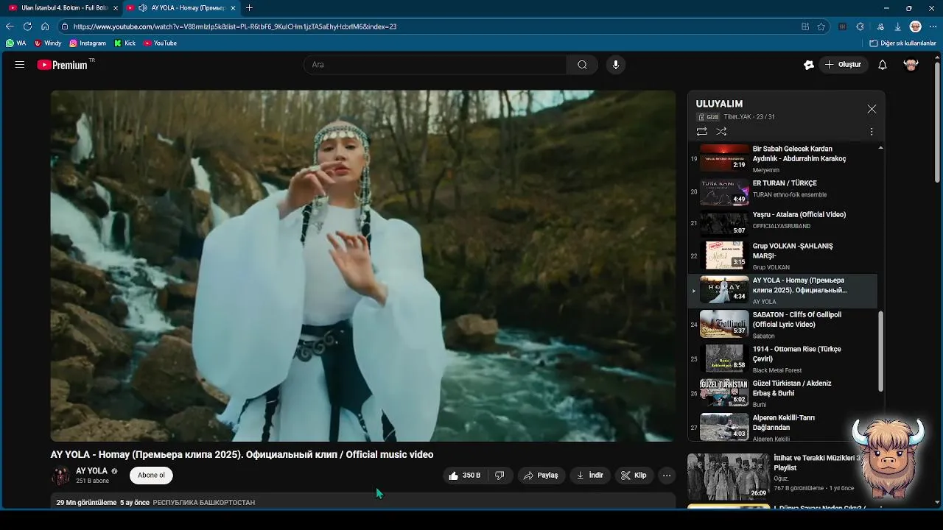Image resolution: width=943 pixels, height=530 pixels.
Task: Open the browser profile avatar
Action: [x=916, y=26]
